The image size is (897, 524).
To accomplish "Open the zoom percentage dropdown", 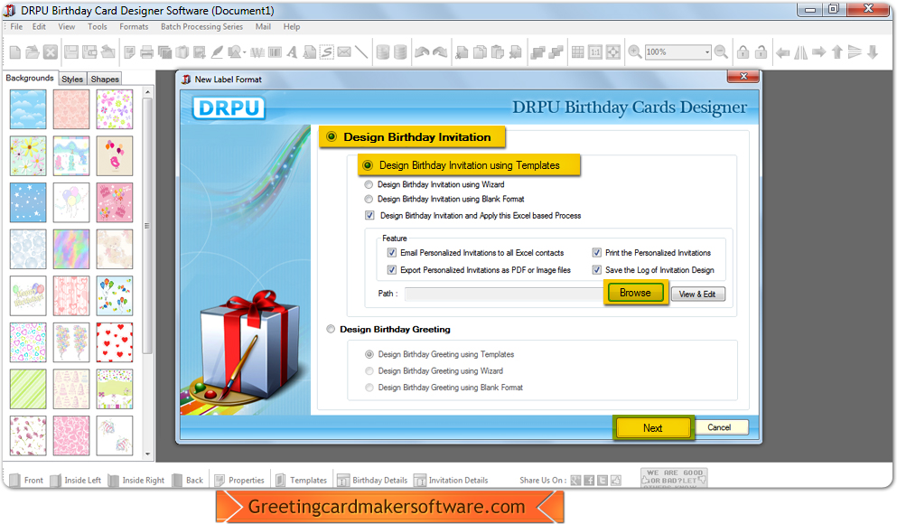I will click(707, 52).
